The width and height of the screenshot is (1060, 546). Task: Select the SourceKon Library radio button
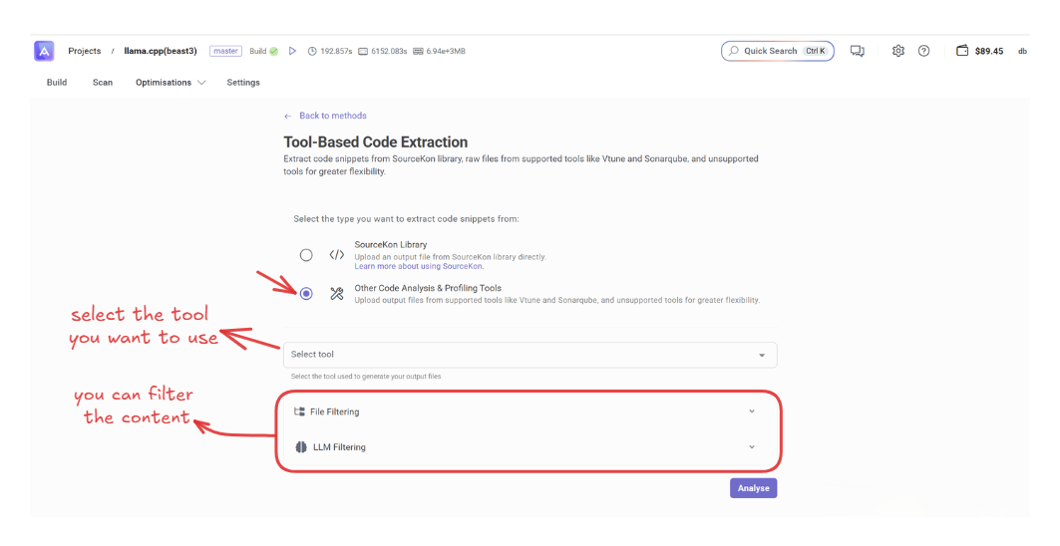point(306,255)
